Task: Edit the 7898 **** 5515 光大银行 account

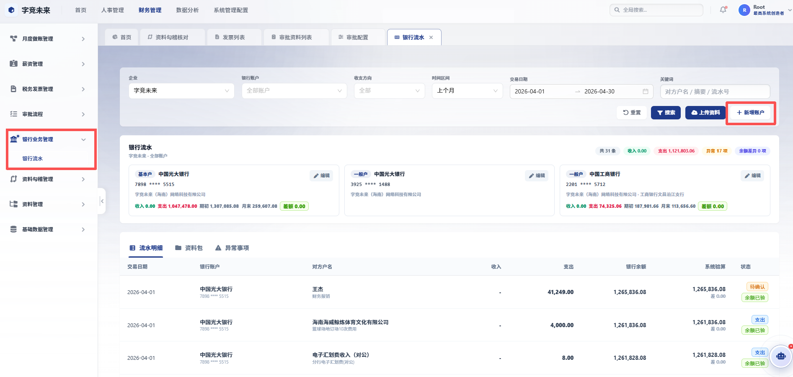Action: tap(321, 176)
